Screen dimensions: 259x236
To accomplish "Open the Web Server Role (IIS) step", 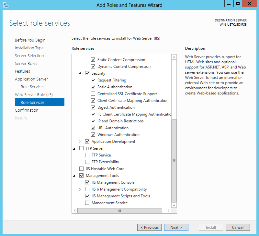I will [34, 94].
